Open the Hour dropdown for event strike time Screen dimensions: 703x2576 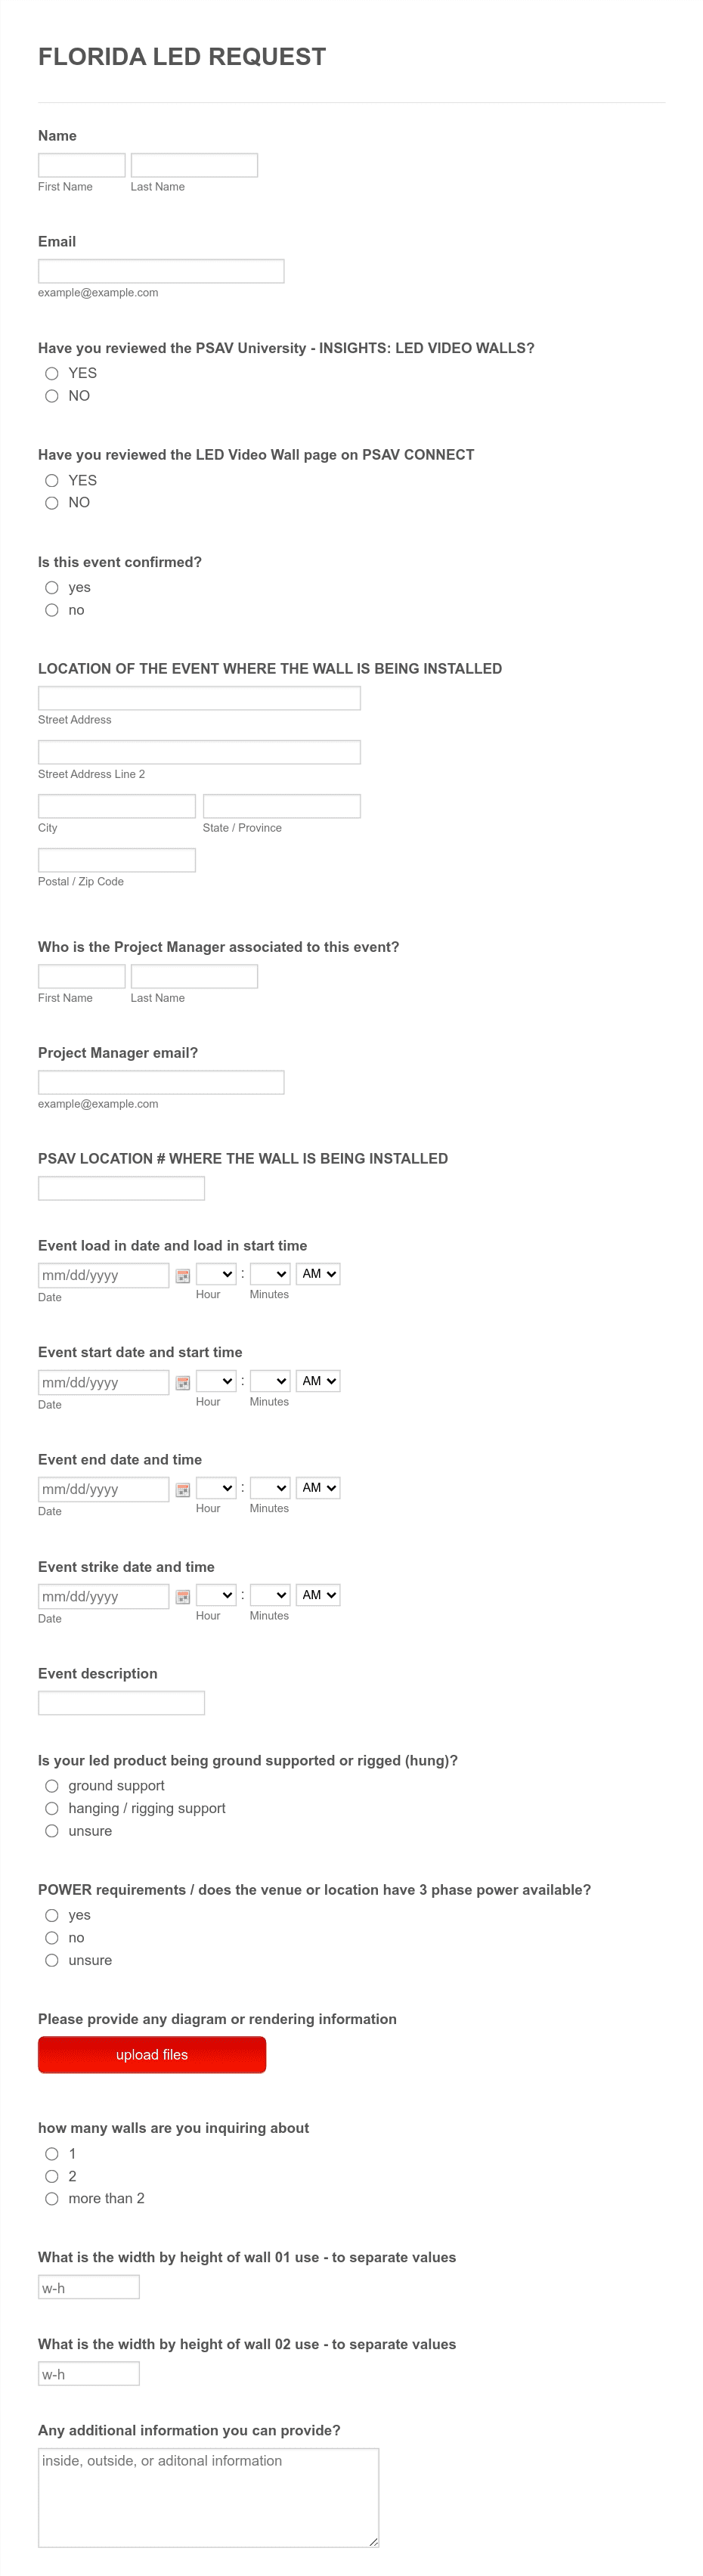point(216,1595)
